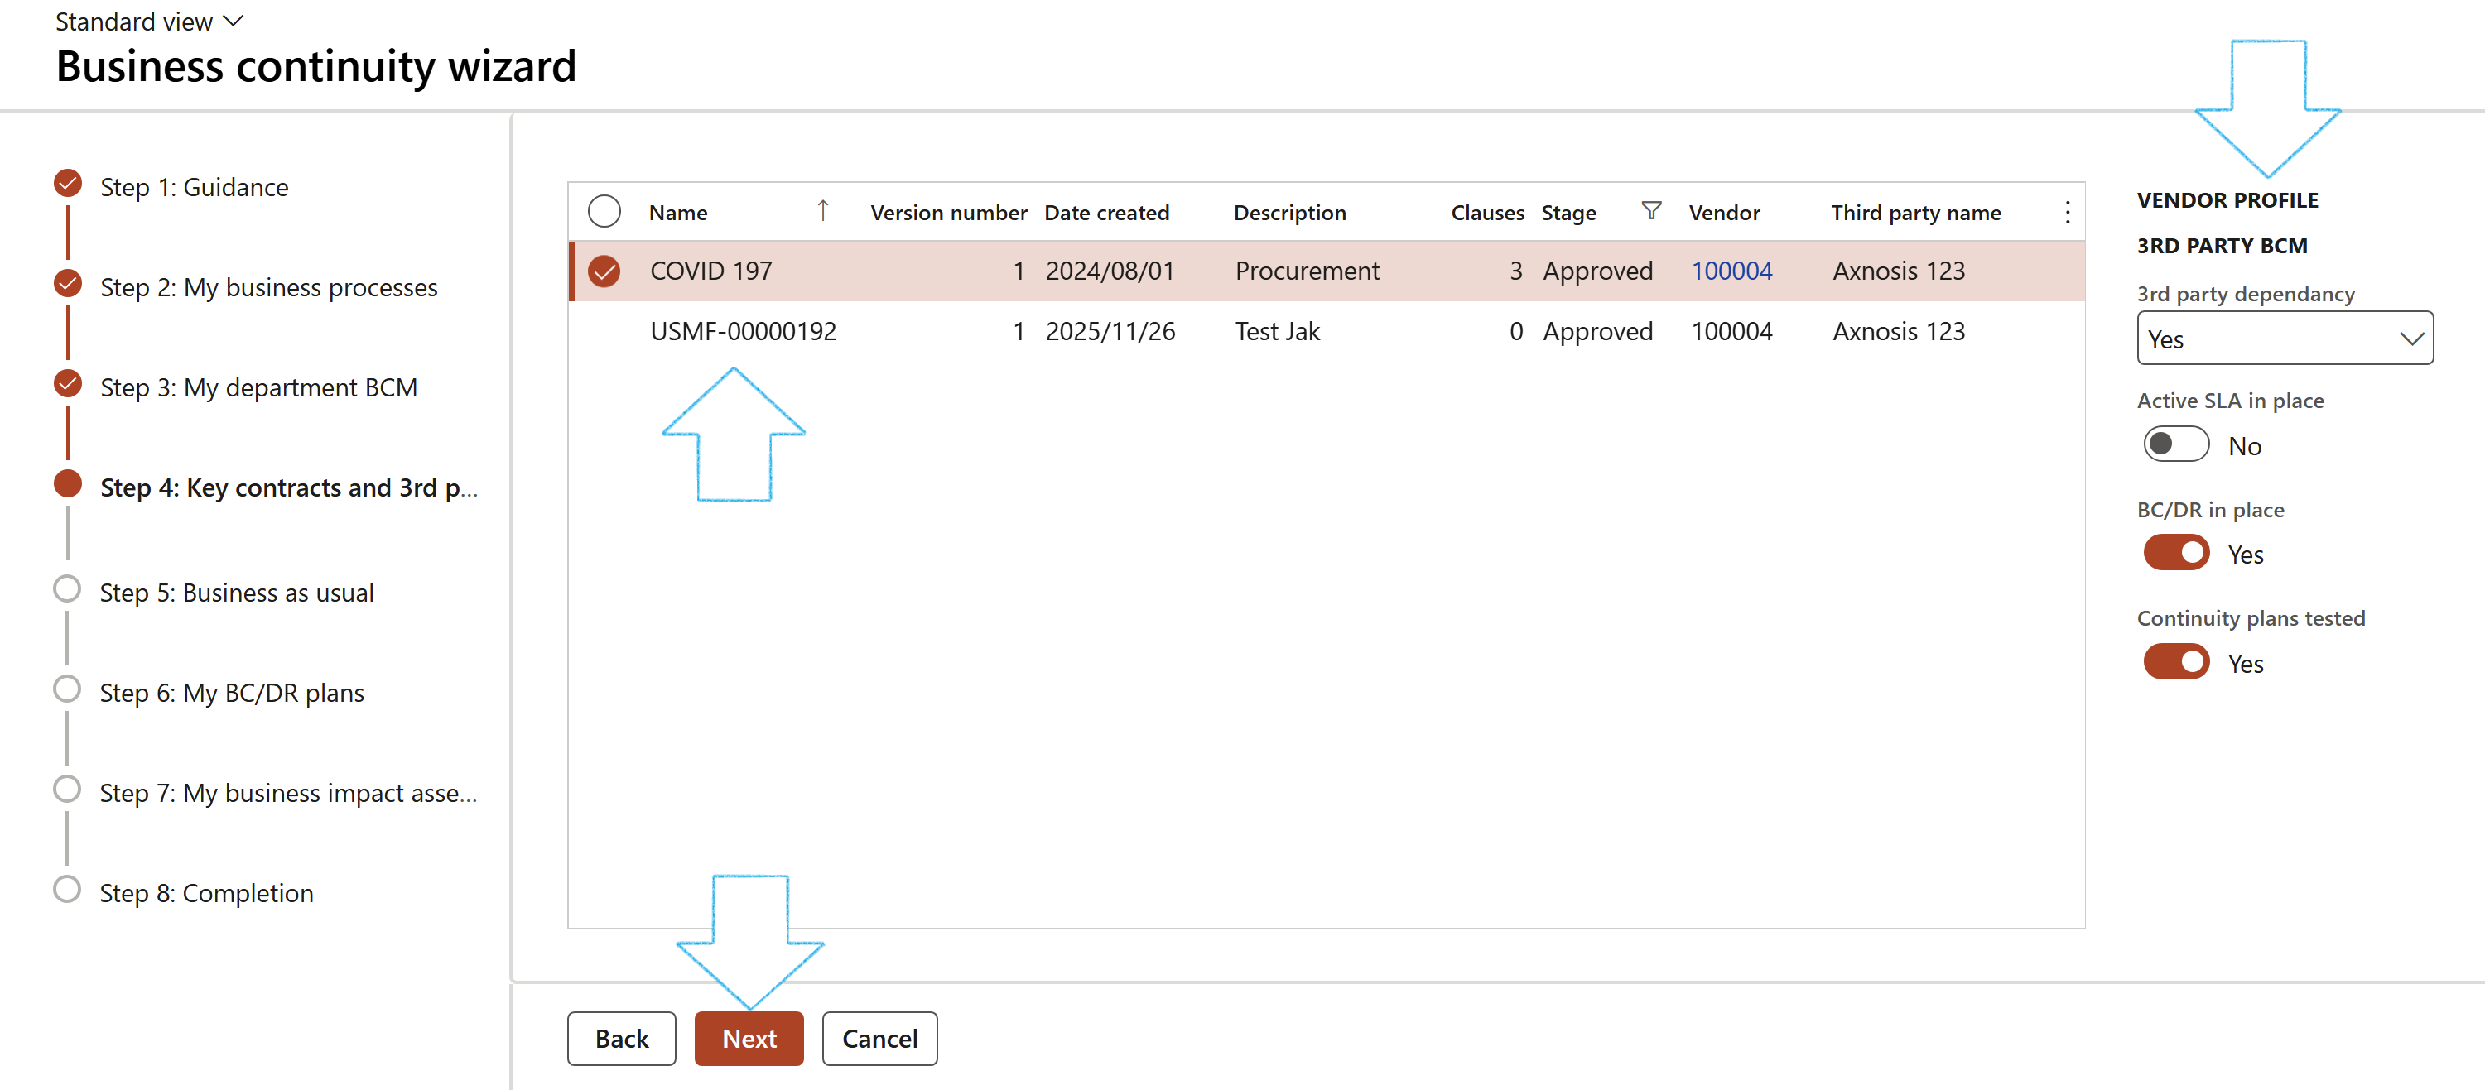Expand the Standard view chevron

[x=234, y=22]
